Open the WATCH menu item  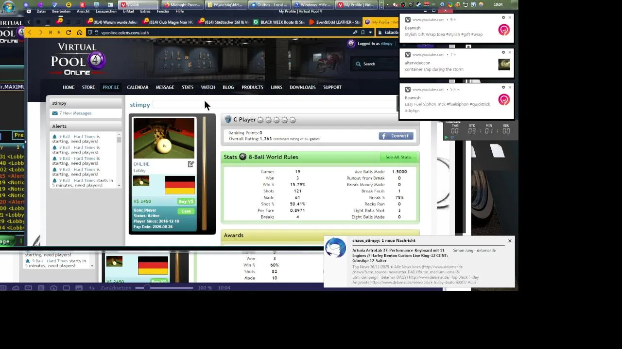(x=208, y=87)
